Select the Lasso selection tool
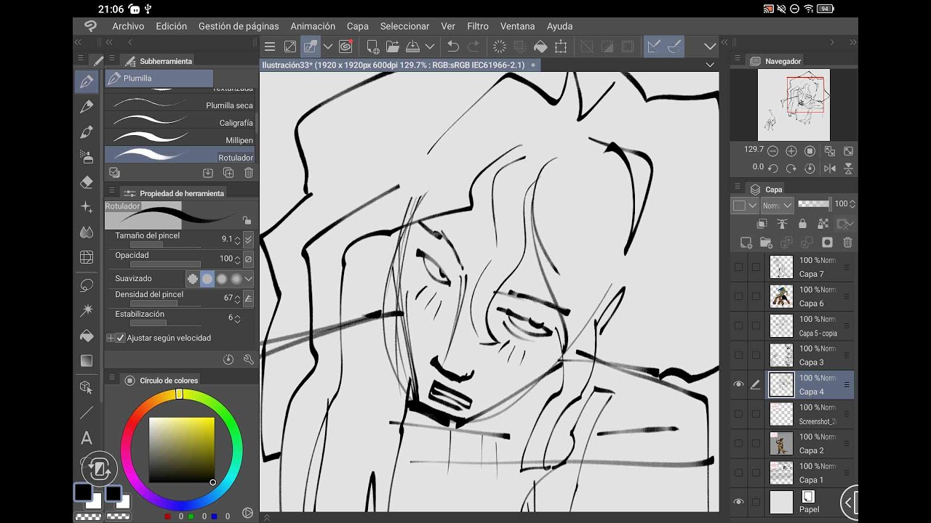This screenshot has height=523, width=931. click(x=87, y=285)
